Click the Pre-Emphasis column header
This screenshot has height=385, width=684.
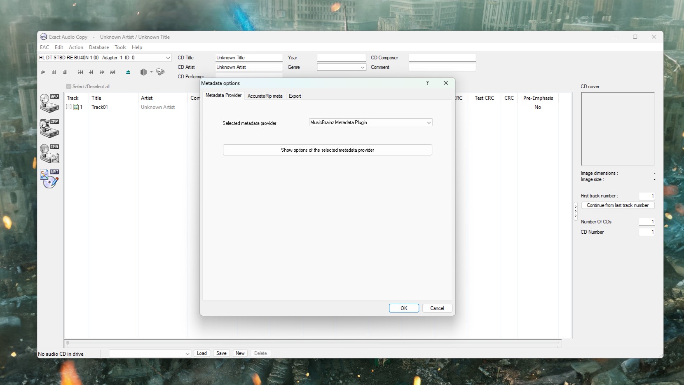click(538, 98)
